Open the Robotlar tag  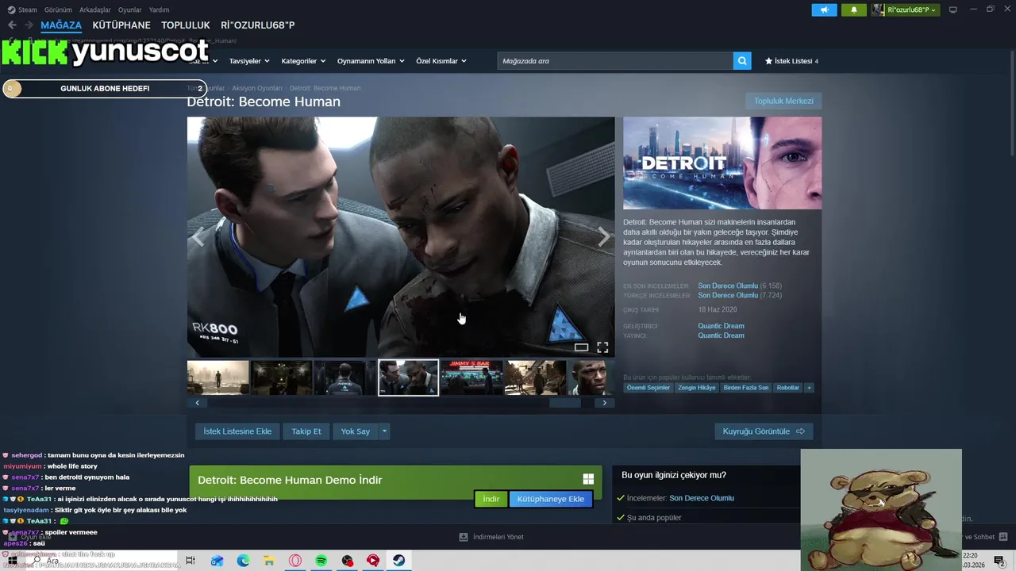pyautogui.click(x=788, y=388)
